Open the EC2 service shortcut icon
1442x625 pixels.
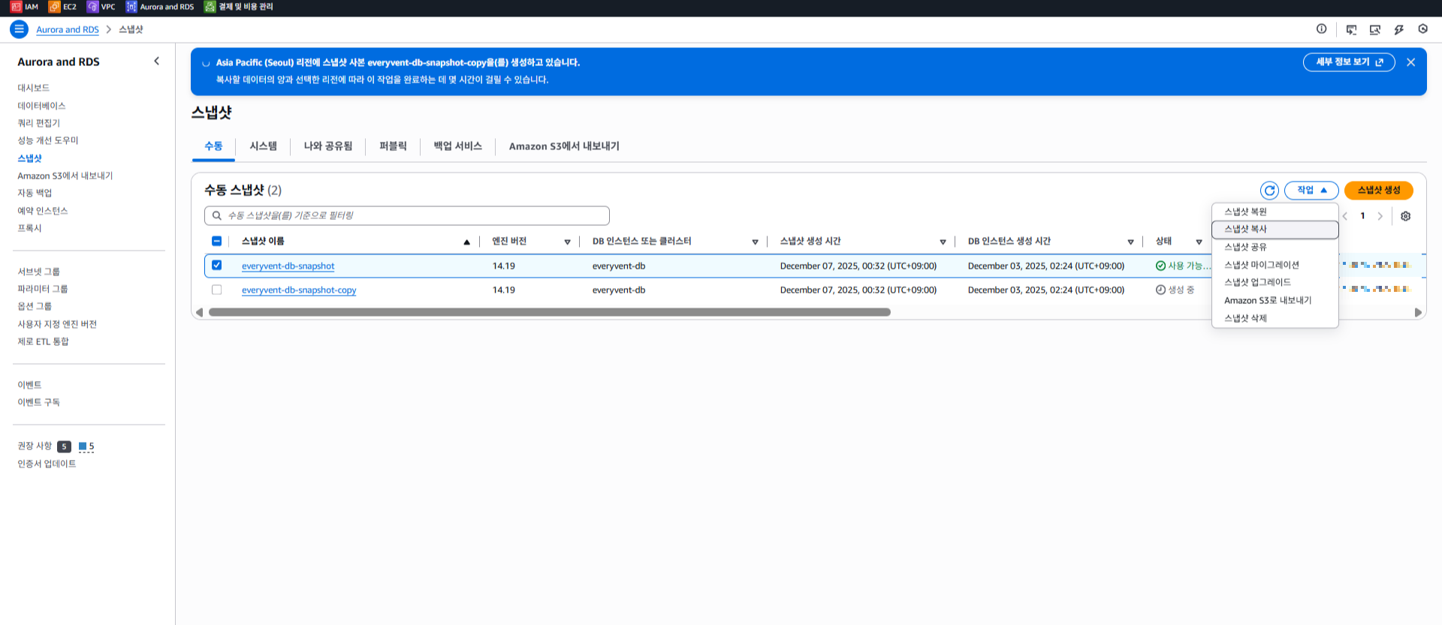point(54,7)
